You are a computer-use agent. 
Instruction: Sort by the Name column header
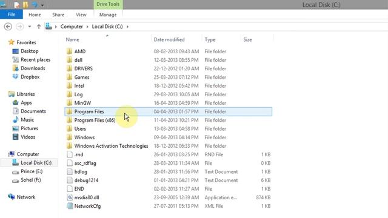(72, 39)
